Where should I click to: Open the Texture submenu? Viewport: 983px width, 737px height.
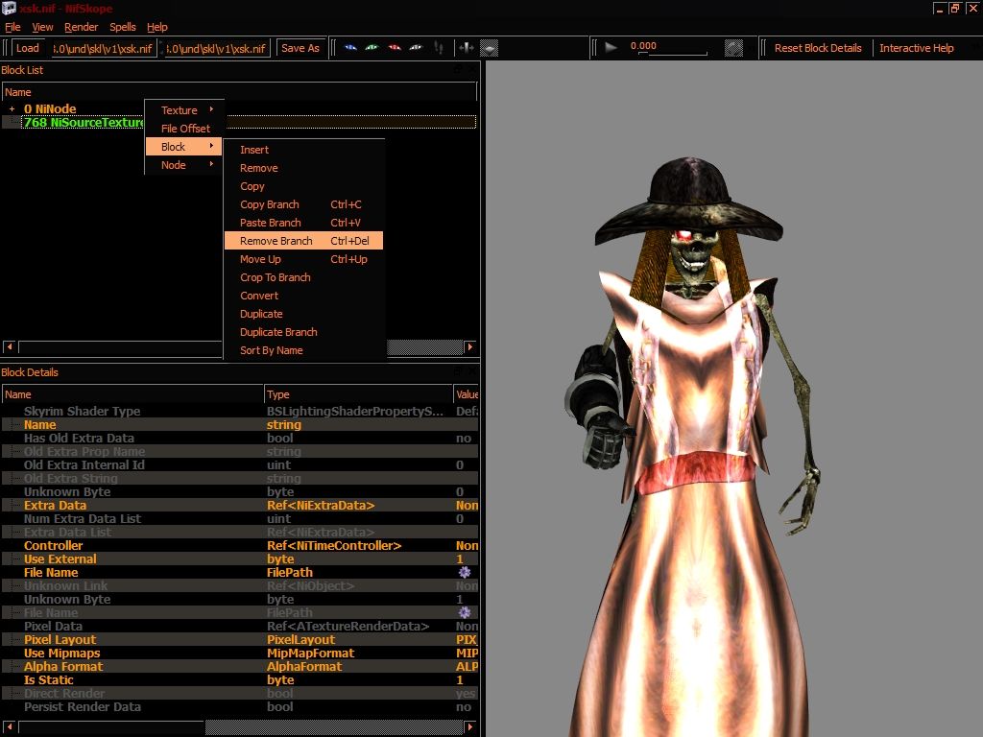tap(184, 110)
